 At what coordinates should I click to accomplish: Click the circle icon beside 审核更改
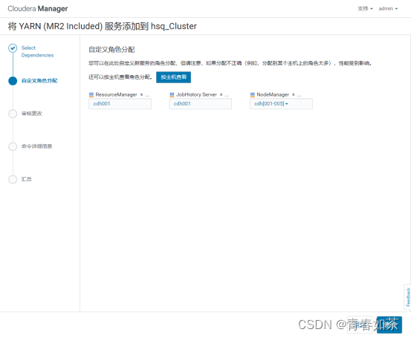click(13, 114)
